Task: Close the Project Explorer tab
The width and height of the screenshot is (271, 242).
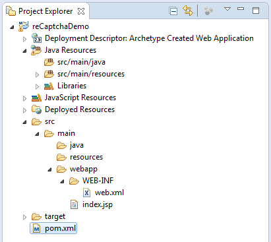Action: coord(81,11)
